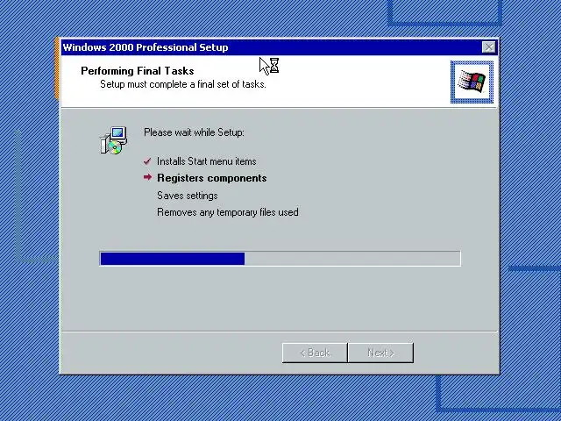Click the Performing Final Tasks heading
The width and height of the screenshot is (561, 421).
pyautogui.click(x=138, y=71)
